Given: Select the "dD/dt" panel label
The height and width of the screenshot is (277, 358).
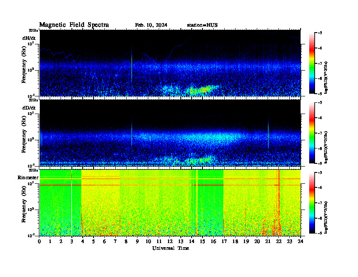Looking at the screenshot, I should (29, 108).
